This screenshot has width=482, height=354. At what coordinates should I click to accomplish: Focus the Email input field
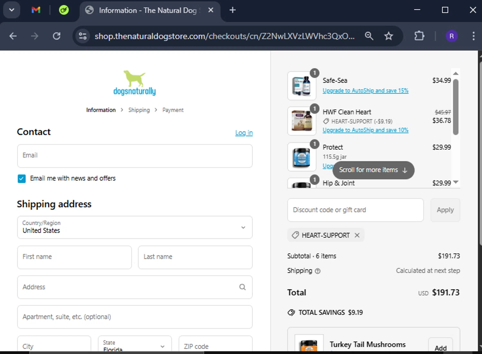pos(135,156)
